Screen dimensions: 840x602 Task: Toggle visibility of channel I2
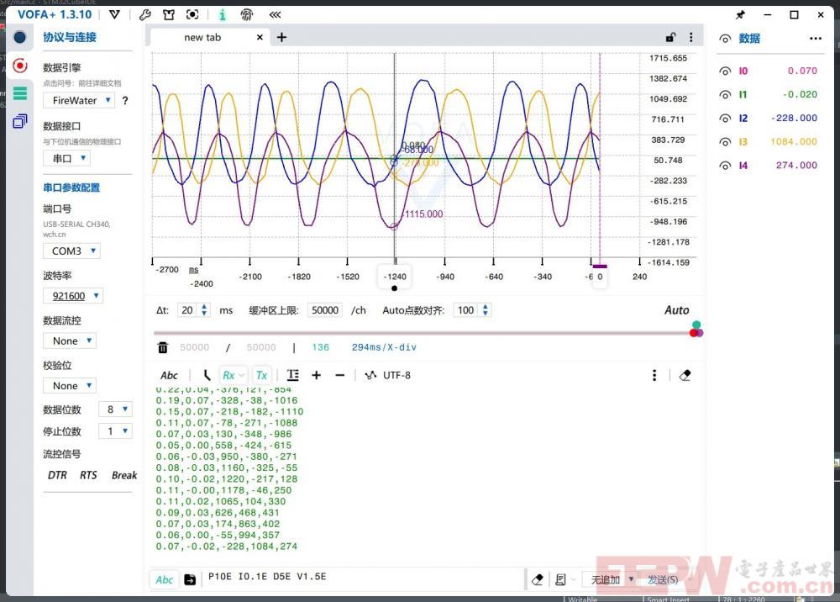click(725, 118)
